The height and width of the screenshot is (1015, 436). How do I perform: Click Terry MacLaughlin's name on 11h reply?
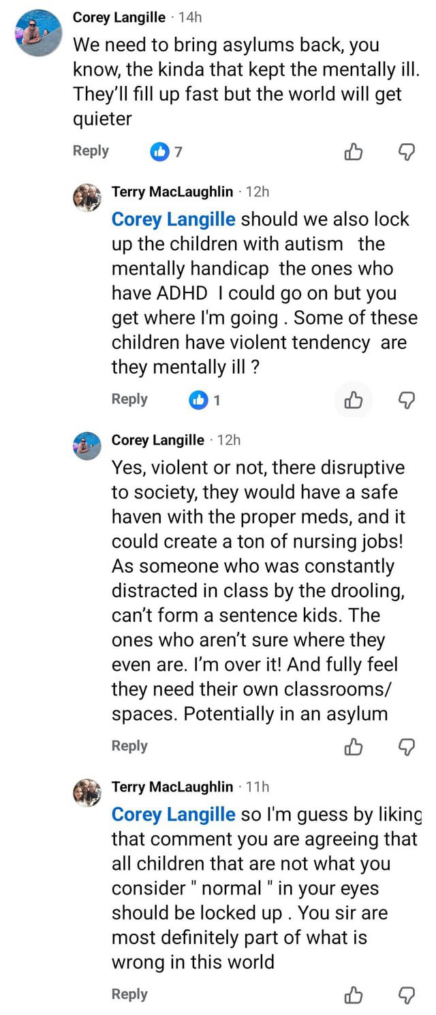pyautogui.click(x=172, y=787)
